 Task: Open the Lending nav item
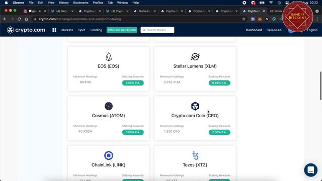(96, 30)
